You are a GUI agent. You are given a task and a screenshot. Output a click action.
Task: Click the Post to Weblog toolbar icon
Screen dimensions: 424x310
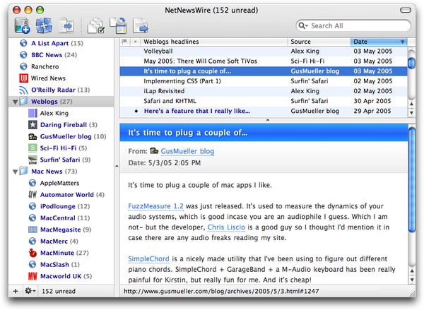coord(118,25)
